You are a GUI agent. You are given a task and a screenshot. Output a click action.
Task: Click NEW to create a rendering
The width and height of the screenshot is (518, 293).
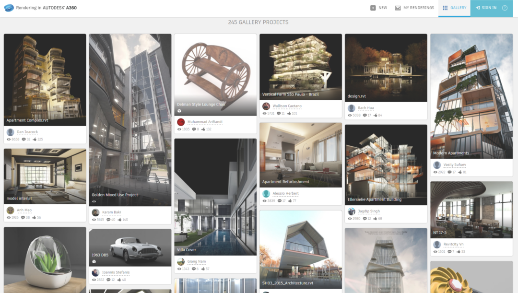point(379,7)
